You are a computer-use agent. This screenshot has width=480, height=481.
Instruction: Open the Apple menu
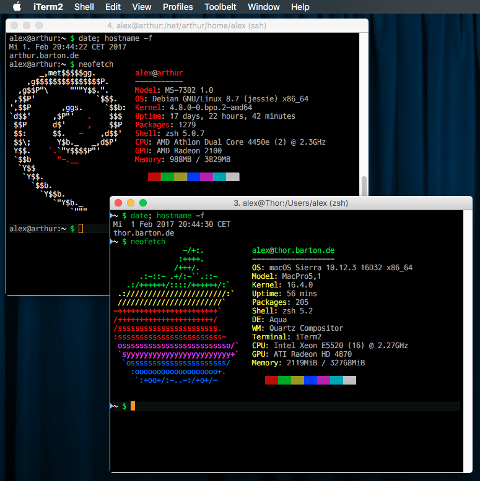17,6
